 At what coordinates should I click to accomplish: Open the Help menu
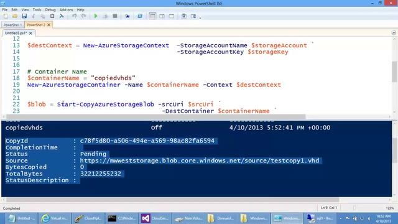80,10
